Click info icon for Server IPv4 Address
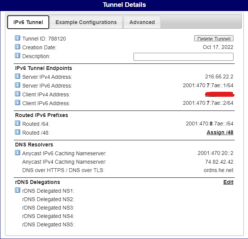Screen dimensions: 248x239 (x=18, y=76)
